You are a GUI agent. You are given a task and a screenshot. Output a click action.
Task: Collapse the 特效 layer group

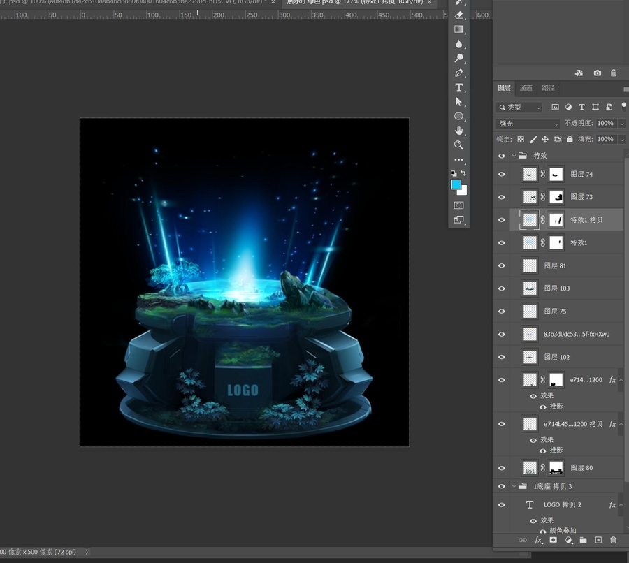point(514,156)
